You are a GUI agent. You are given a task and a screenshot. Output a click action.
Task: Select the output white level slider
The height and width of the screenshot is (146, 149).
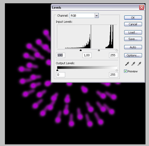click(x=117, y=70)
